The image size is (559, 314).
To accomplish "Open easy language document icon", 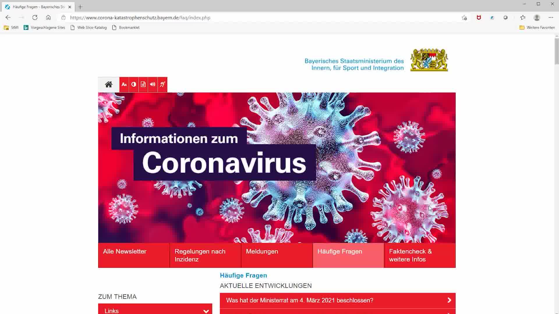I will click(143, 84).
